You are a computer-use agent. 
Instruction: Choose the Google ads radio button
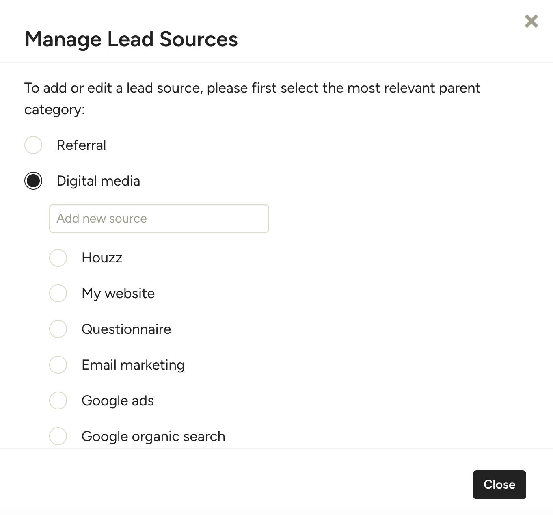58,400
